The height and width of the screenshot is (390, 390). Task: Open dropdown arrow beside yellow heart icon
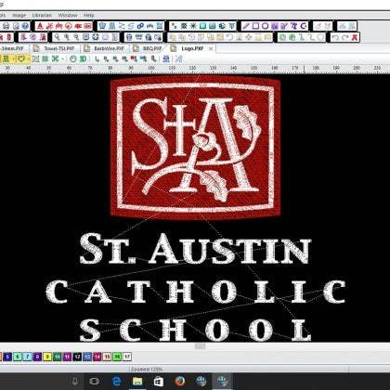click(29, 58)
